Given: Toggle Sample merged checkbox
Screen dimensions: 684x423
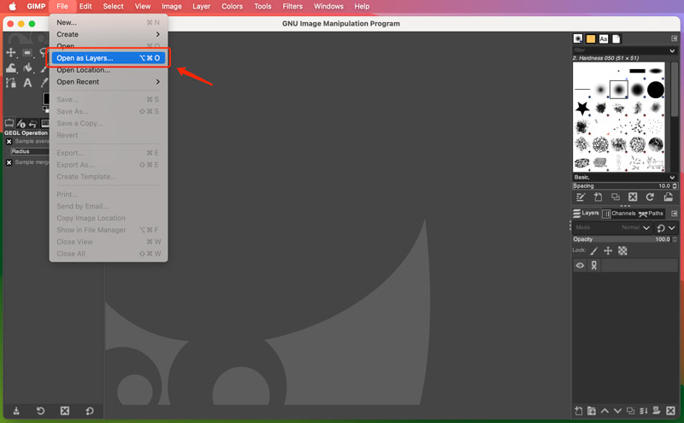Looking at the screenshot, I should pyautogui.click(x=9, y=162).
